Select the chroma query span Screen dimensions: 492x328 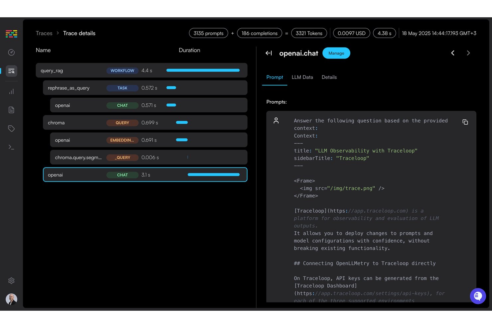pos(145,123)
